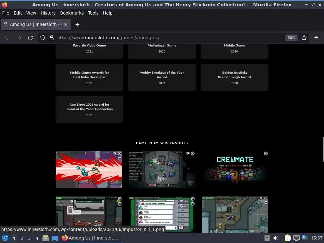Open the chat meeting screenshot thumbnail
Screen dimensions: 324x243
pyautogui.click(x=162, y=215)
